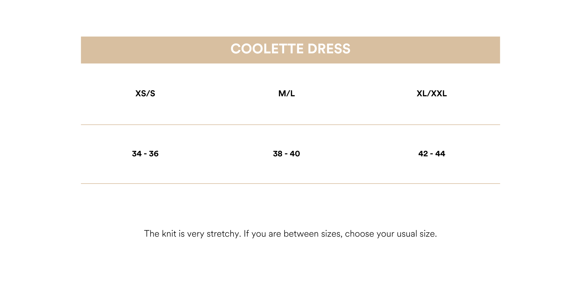Click the 34 - 36 size value

145,153
